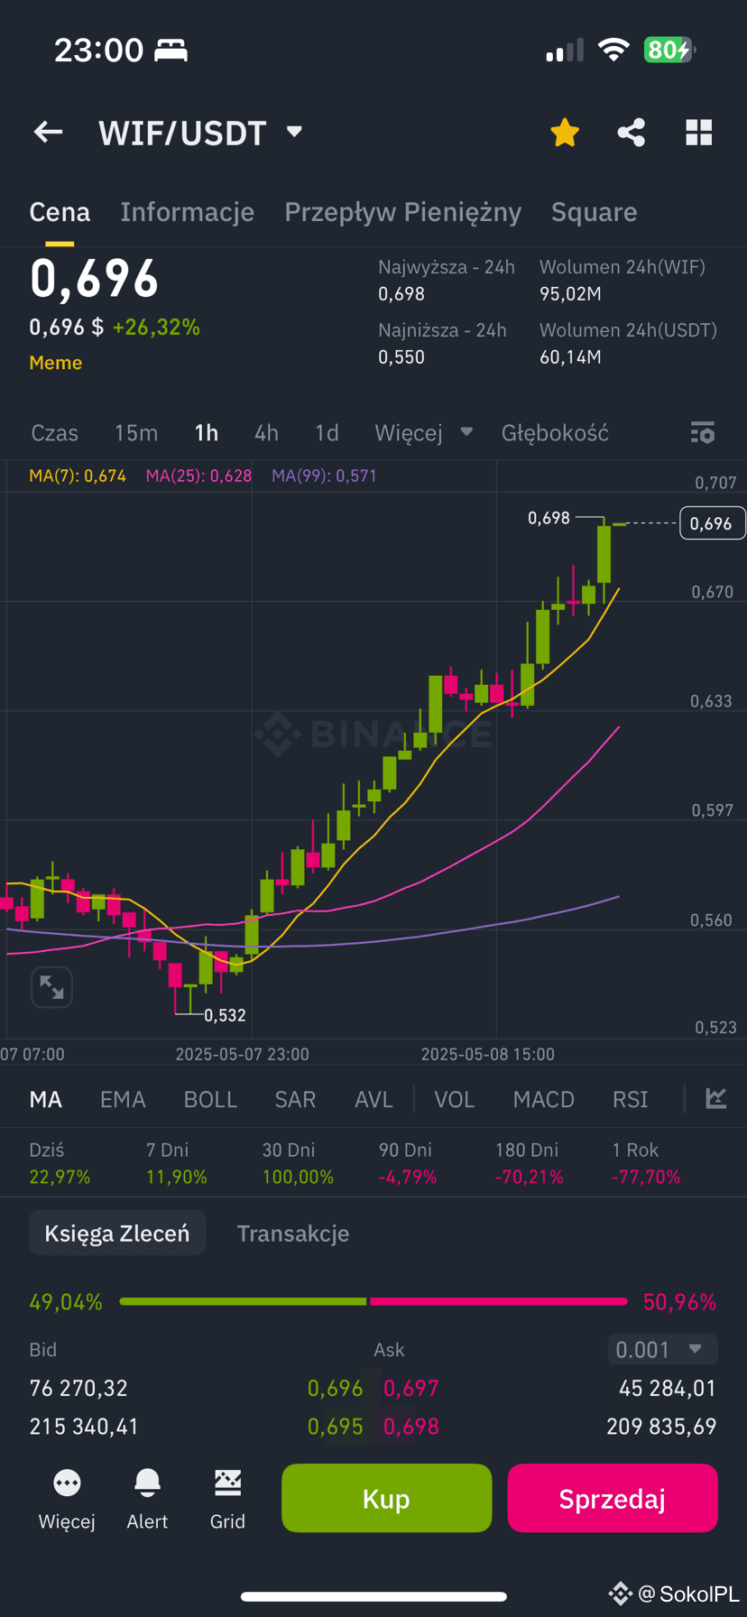
Task: Tap bid quantity 76 270,32
Action: 78,1389
